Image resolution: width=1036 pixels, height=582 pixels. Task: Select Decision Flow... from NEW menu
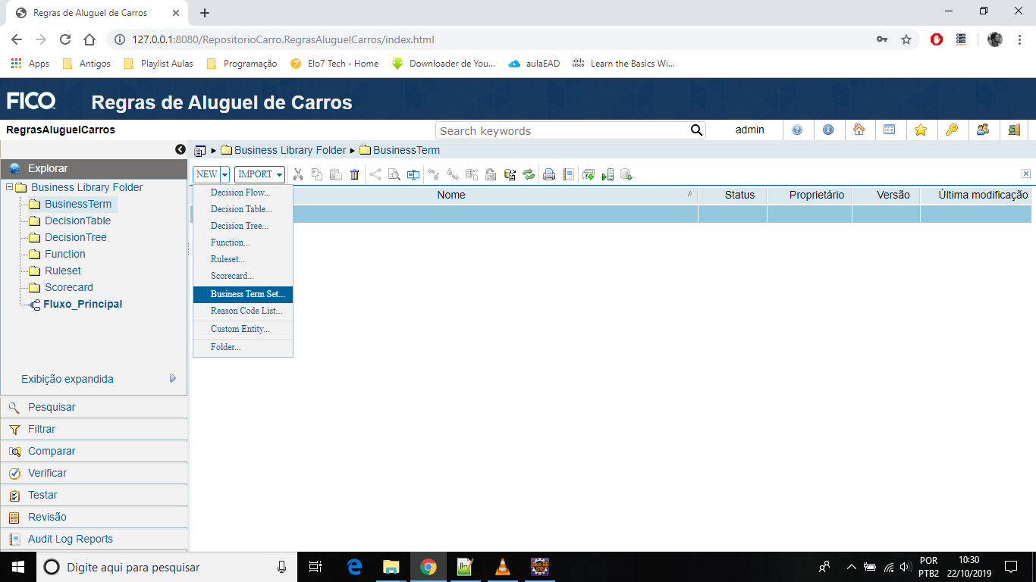click(243, 192)
